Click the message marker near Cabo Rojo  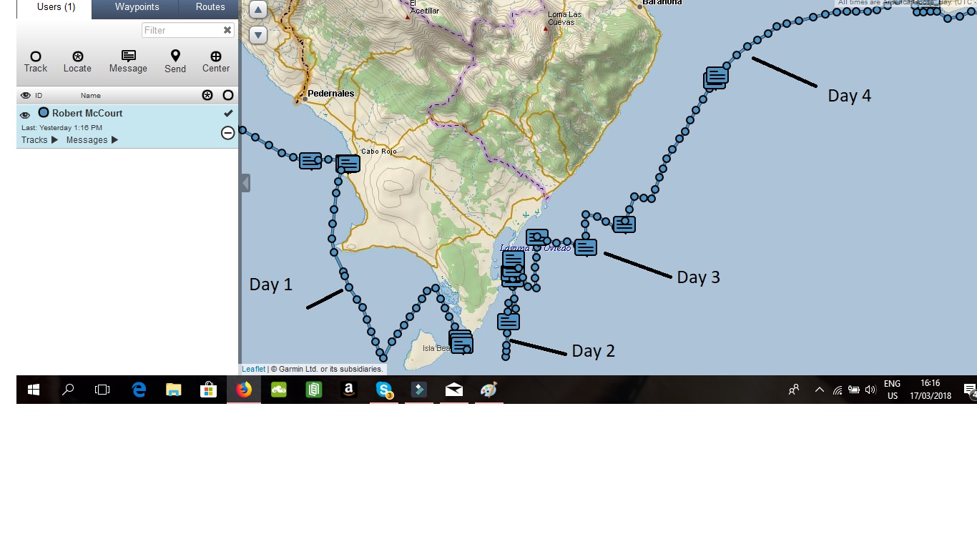(x=347, y=163)
